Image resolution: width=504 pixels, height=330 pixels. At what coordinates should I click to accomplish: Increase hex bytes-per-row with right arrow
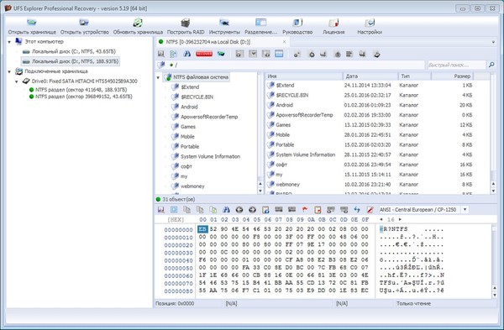point(400,219)
